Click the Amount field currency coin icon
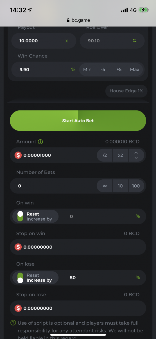Viewport: 156px width, 339px height. click(x=18, y=155)
